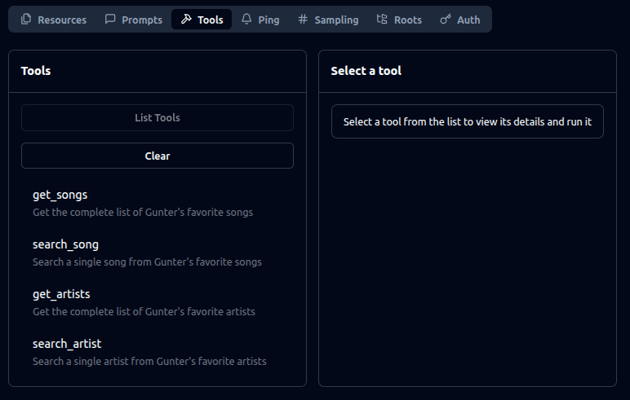
Task: Select the get_songs tool
Action: (x=60, y=195)
